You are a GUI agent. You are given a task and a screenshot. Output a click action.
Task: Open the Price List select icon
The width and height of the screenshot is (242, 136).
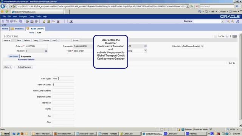click(202, 46)
